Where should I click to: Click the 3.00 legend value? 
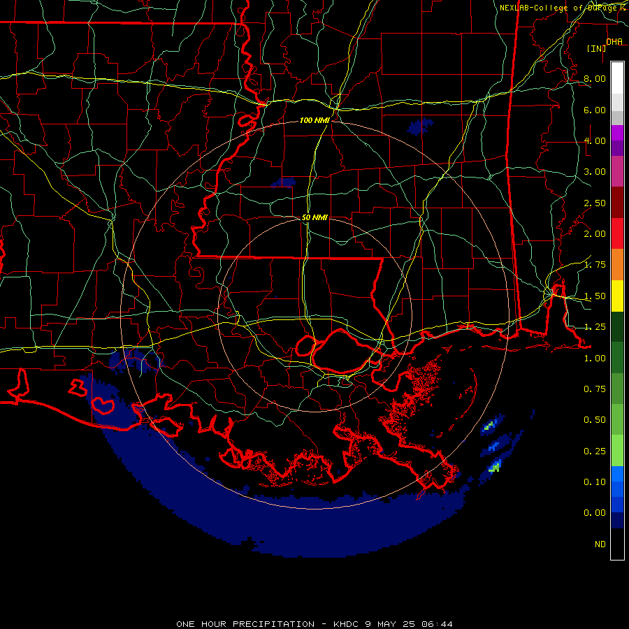click(x=595, y=172)
